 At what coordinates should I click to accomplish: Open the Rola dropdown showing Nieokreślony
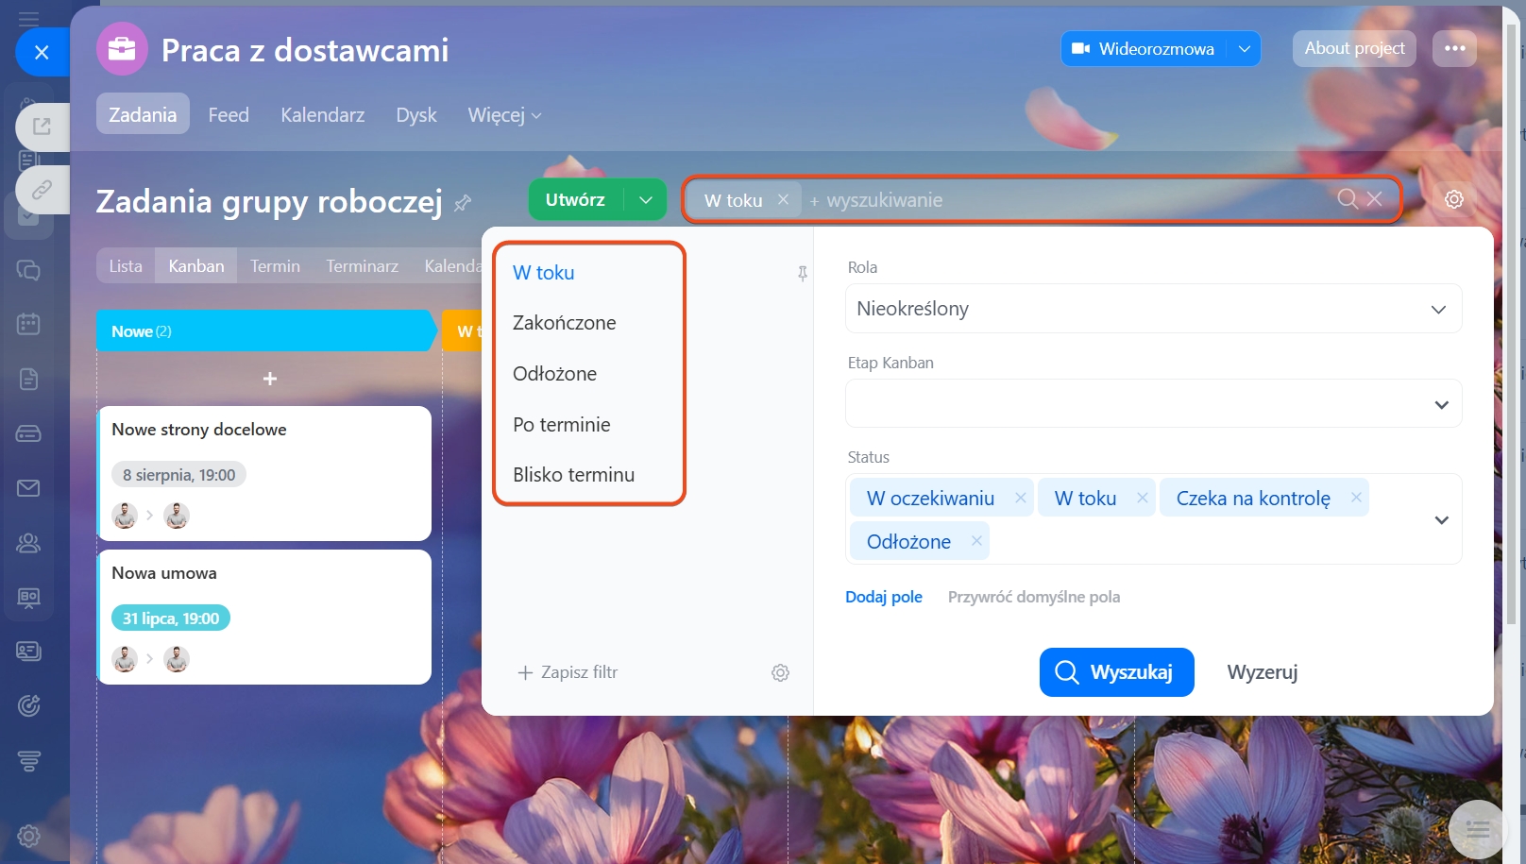(x=1153, y=309)
